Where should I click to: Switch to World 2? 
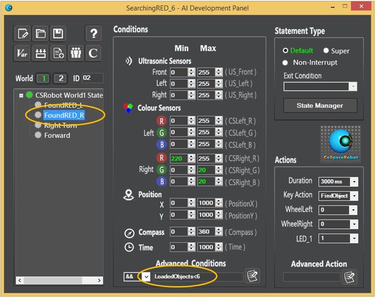tap(61, 78)
